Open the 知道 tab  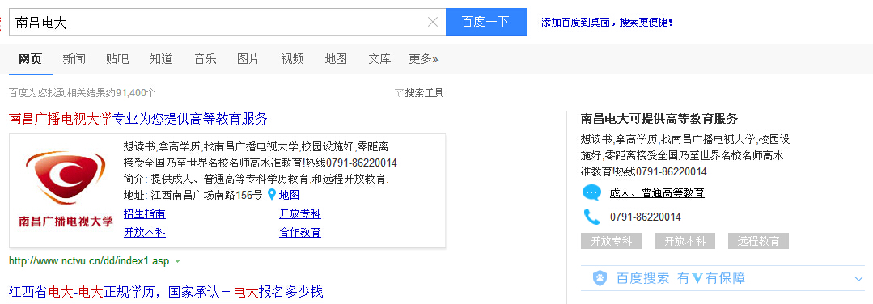coord(161,59)
